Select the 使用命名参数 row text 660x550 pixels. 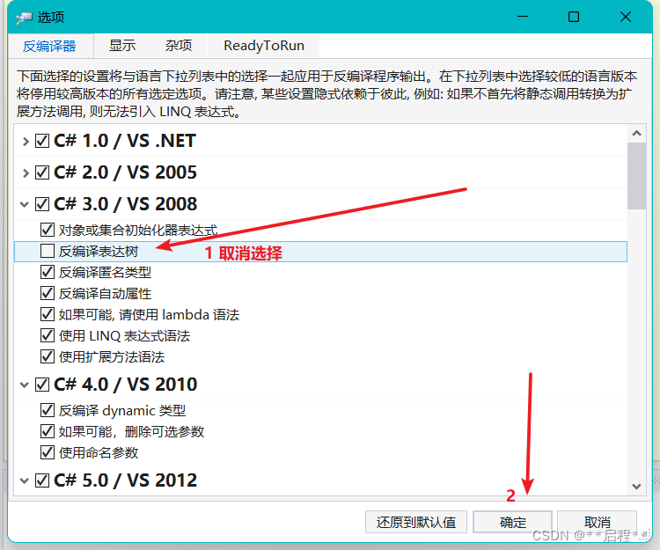click(x=99, y=453)
